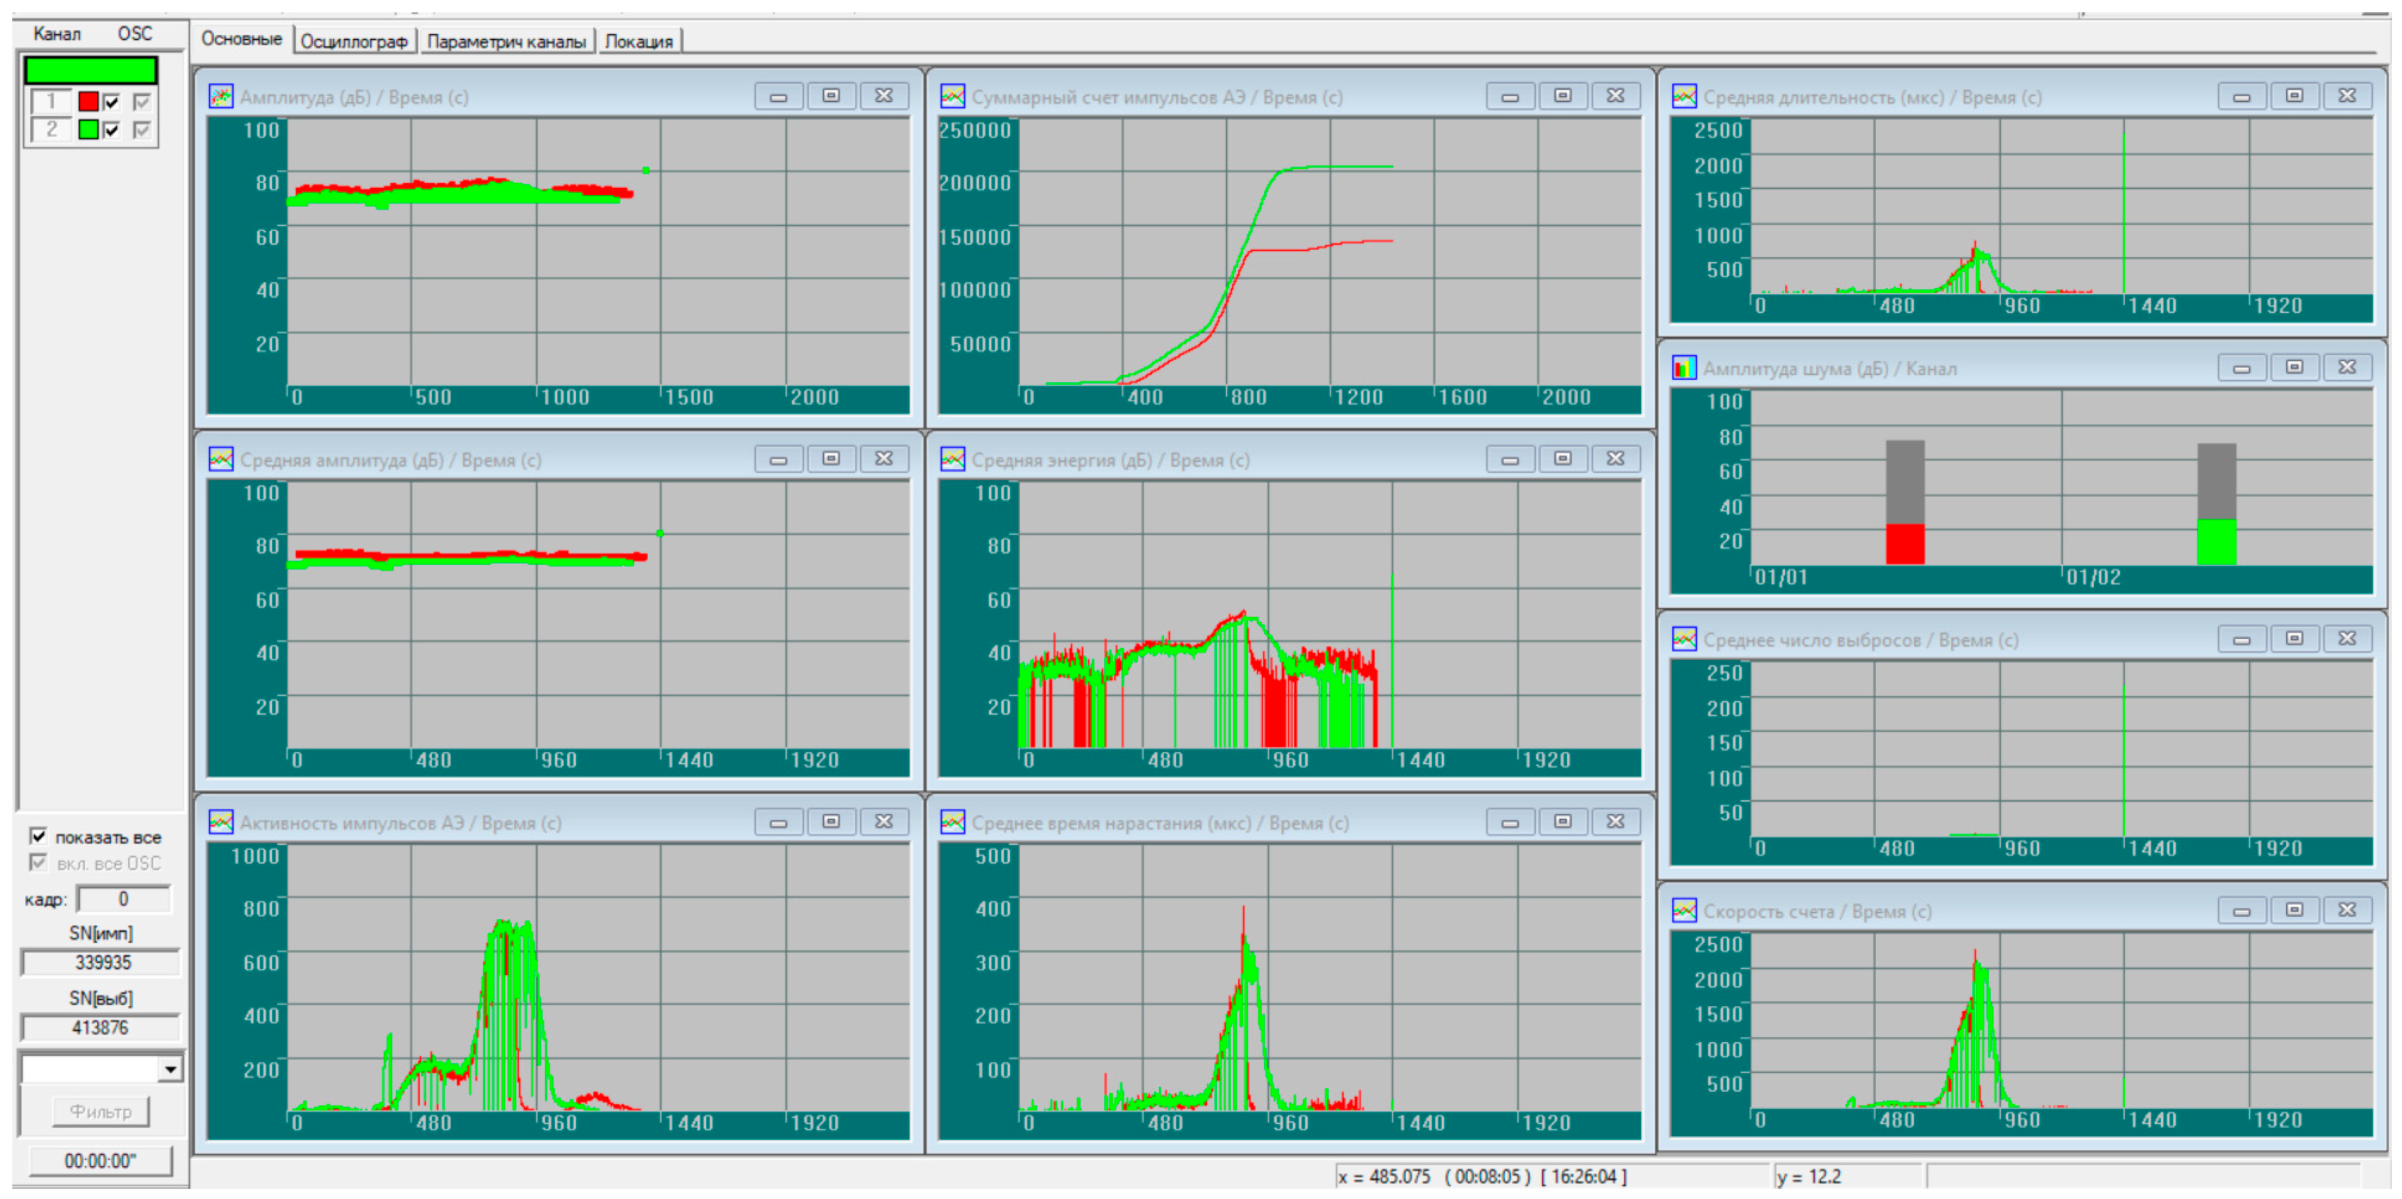Maximize the Среднее время нарастания chart window
This screenshot has height=1199, width=2402.
point(1563,821)
